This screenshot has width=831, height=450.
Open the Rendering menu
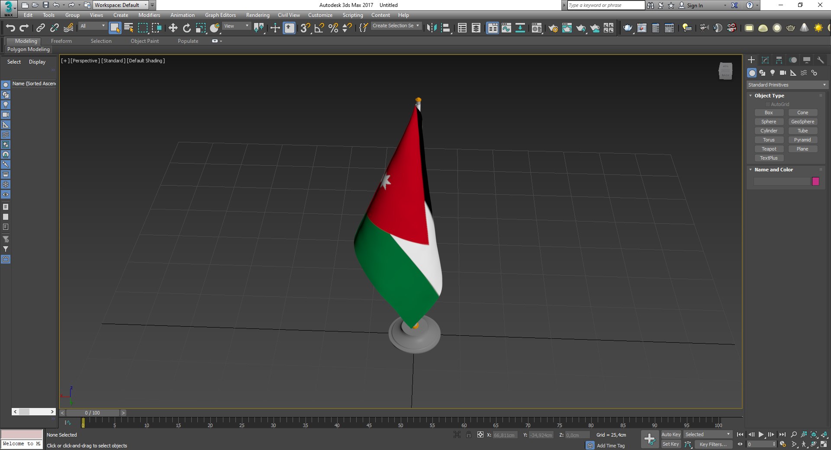(258, 15)
